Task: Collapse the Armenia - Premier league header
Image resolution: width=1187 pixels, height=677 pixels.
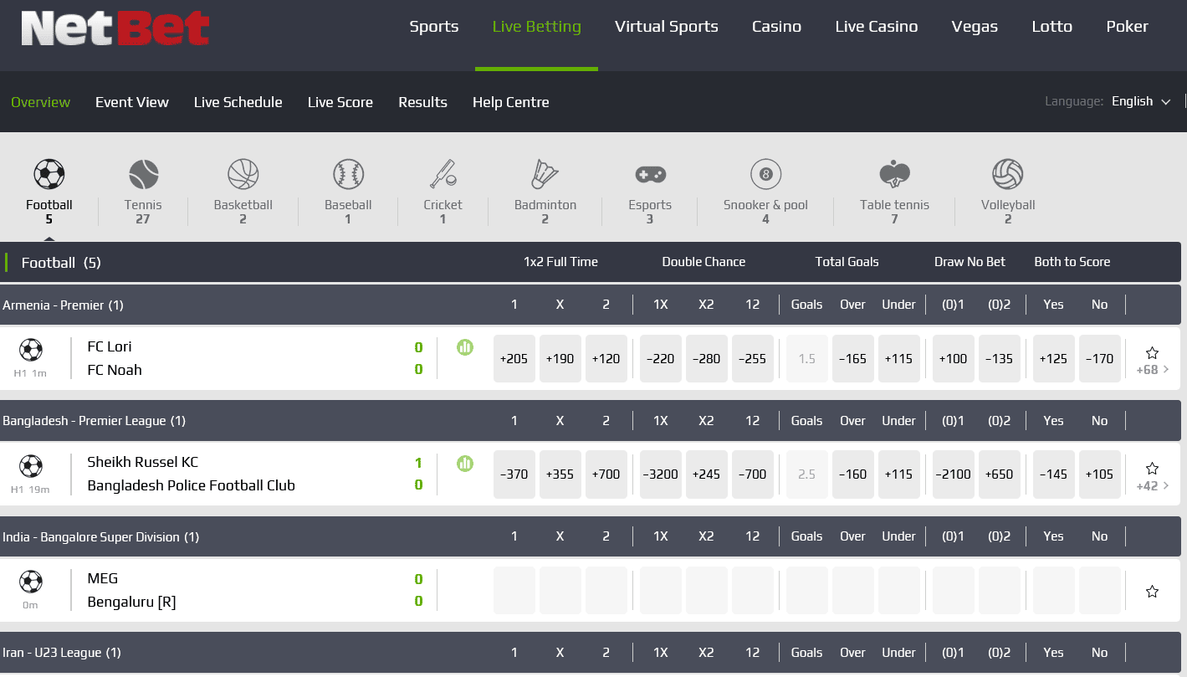Action: click(x=591, y=305)
